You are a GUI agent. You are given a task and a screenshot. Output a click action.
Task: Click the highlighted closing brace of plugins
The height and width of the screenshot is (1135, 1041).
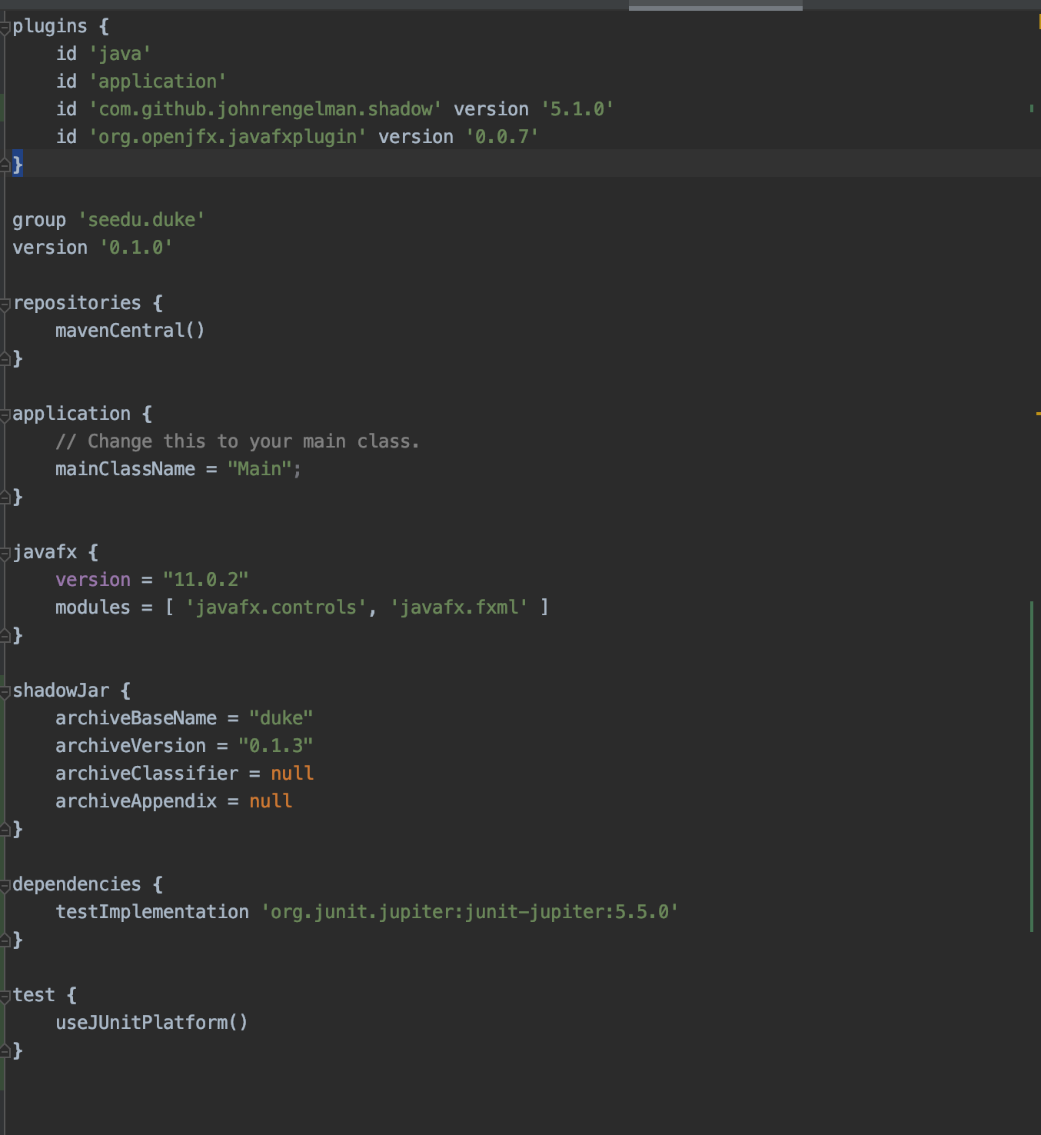(18, 164)
